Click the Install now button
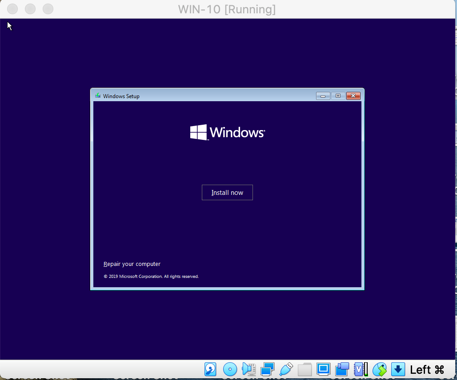457x380 pixels. [227, 192]
